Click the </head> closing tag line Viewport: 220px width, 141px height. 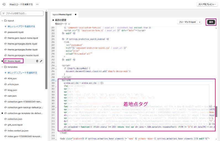(63, 133)
